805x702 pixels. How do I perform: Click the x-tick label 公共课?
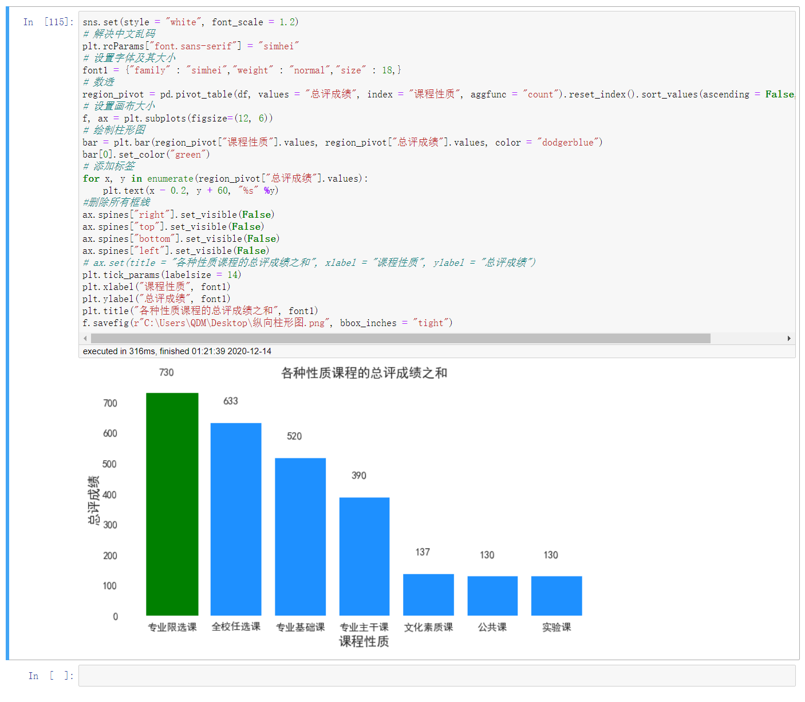492,627
